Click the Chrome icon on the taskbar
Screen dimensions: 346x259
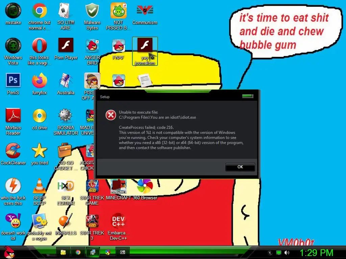[78, 252]
